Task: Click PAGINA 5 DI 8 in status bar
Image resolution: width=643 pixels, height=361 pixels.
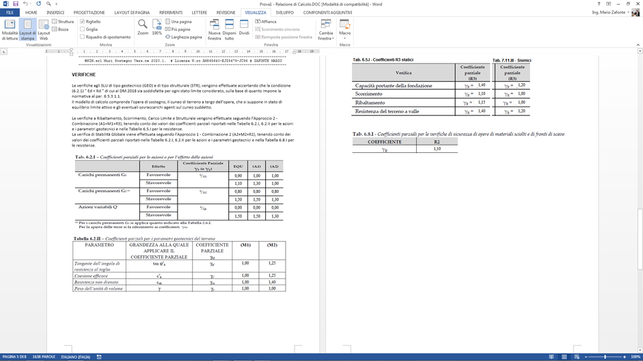Action: coord(14,357)
